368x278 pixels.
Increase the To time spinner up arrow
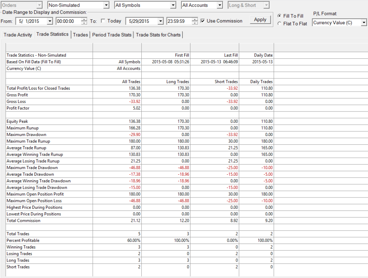coord(195,19)
